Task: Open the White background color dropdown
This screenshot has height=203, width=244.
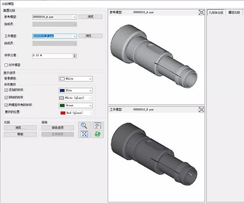Action: point(90,79)
